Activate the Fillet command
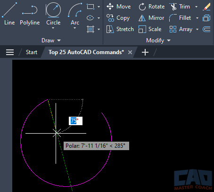This screenshot has width=214, height=192. click(180, 18)
